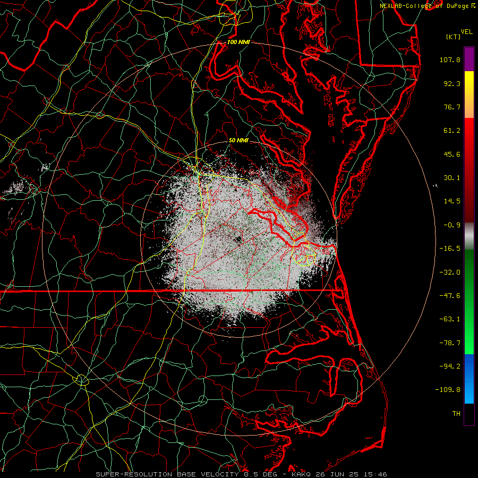Image resolution: width=478 pixels, height=478 pixels.
Task: Select the 14.5 legend value
Action: 452,201
